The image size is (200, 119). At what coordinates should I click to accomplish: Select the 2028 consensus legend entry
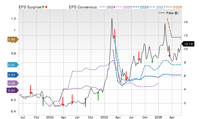pyautogui.click(x=174, y=7)
